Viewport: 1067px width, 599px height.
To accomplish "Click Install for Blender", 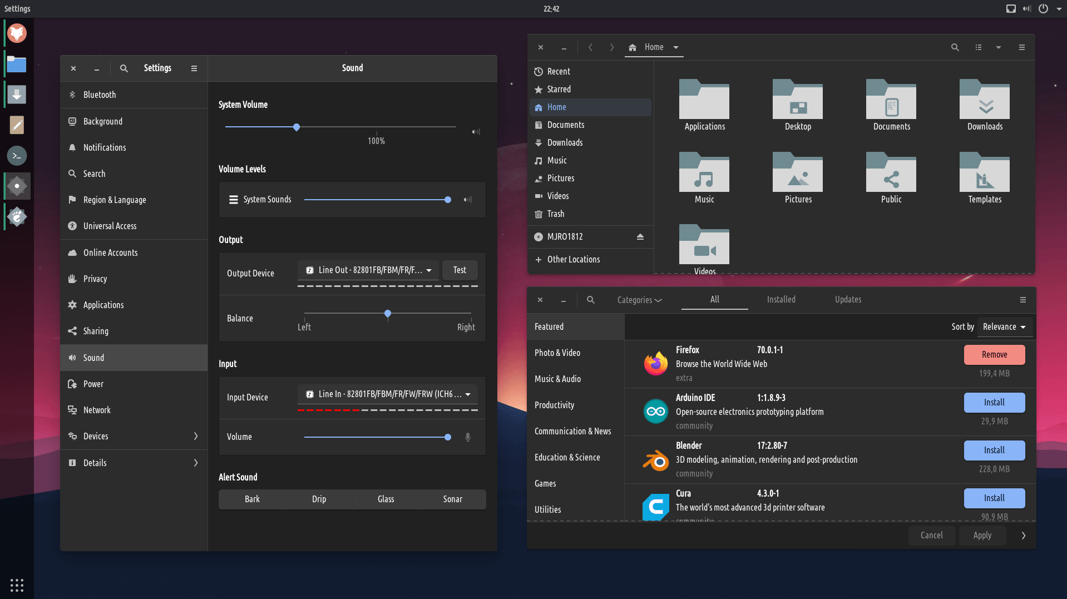I will pos(994,451).
